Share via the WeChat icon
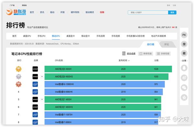The height and width of the screenshot is (127, 194). click(184, 88)
